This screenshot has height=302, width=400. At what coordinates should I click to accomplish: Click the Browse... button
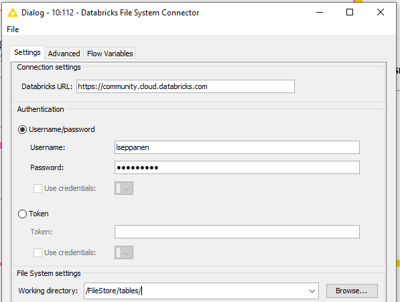[x=352, y=291]
